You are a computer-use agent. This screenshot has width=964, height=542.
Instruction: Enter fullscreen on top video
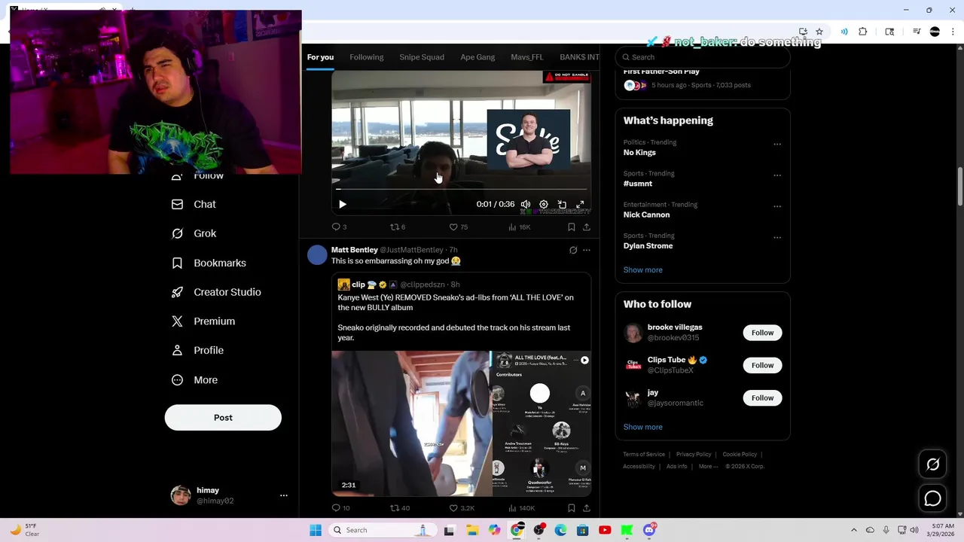tap(580, 204)
